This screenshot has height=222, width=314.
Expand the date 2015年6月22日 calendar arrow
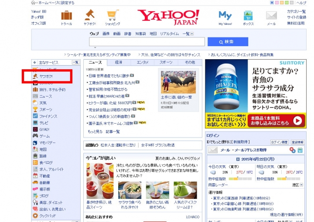click(238, 159)
